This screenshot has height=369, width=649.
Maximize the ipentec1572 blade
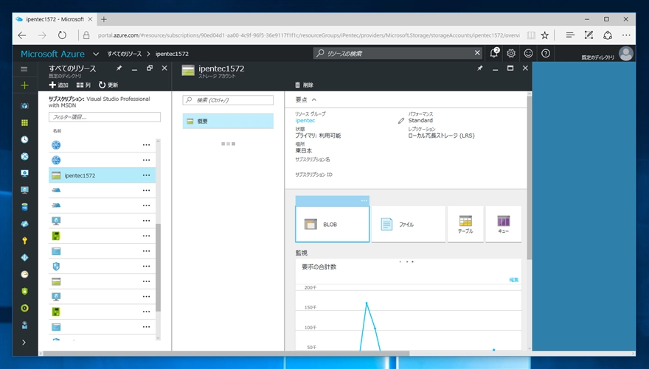(x=510, y=68)
